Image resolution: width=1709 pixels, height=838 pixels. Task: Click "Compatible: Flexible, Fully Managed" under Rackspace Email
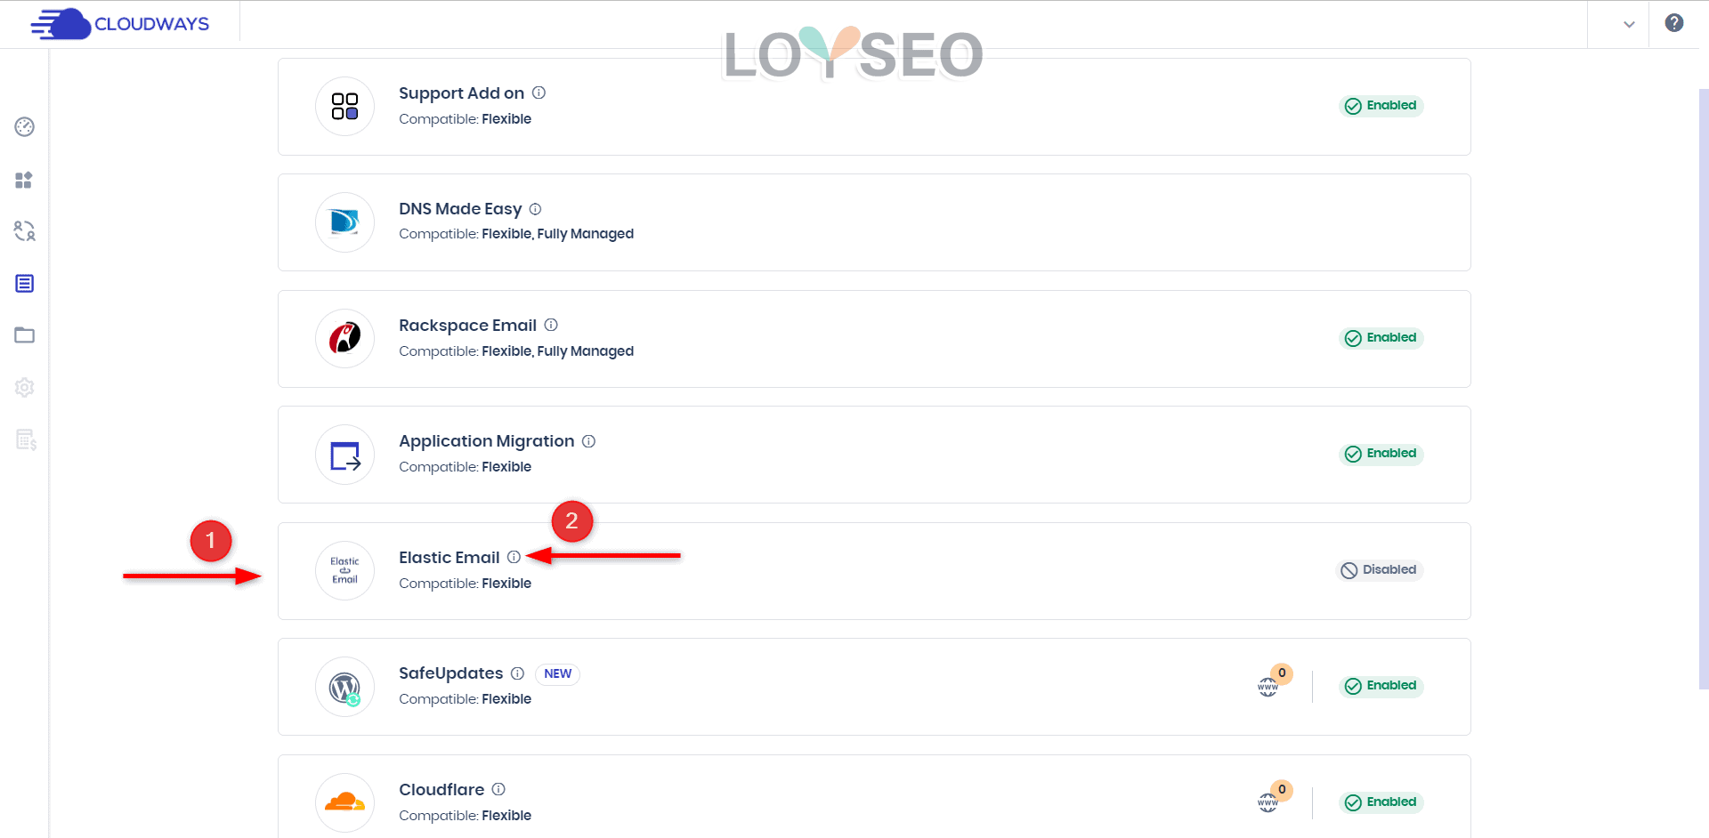516,351
